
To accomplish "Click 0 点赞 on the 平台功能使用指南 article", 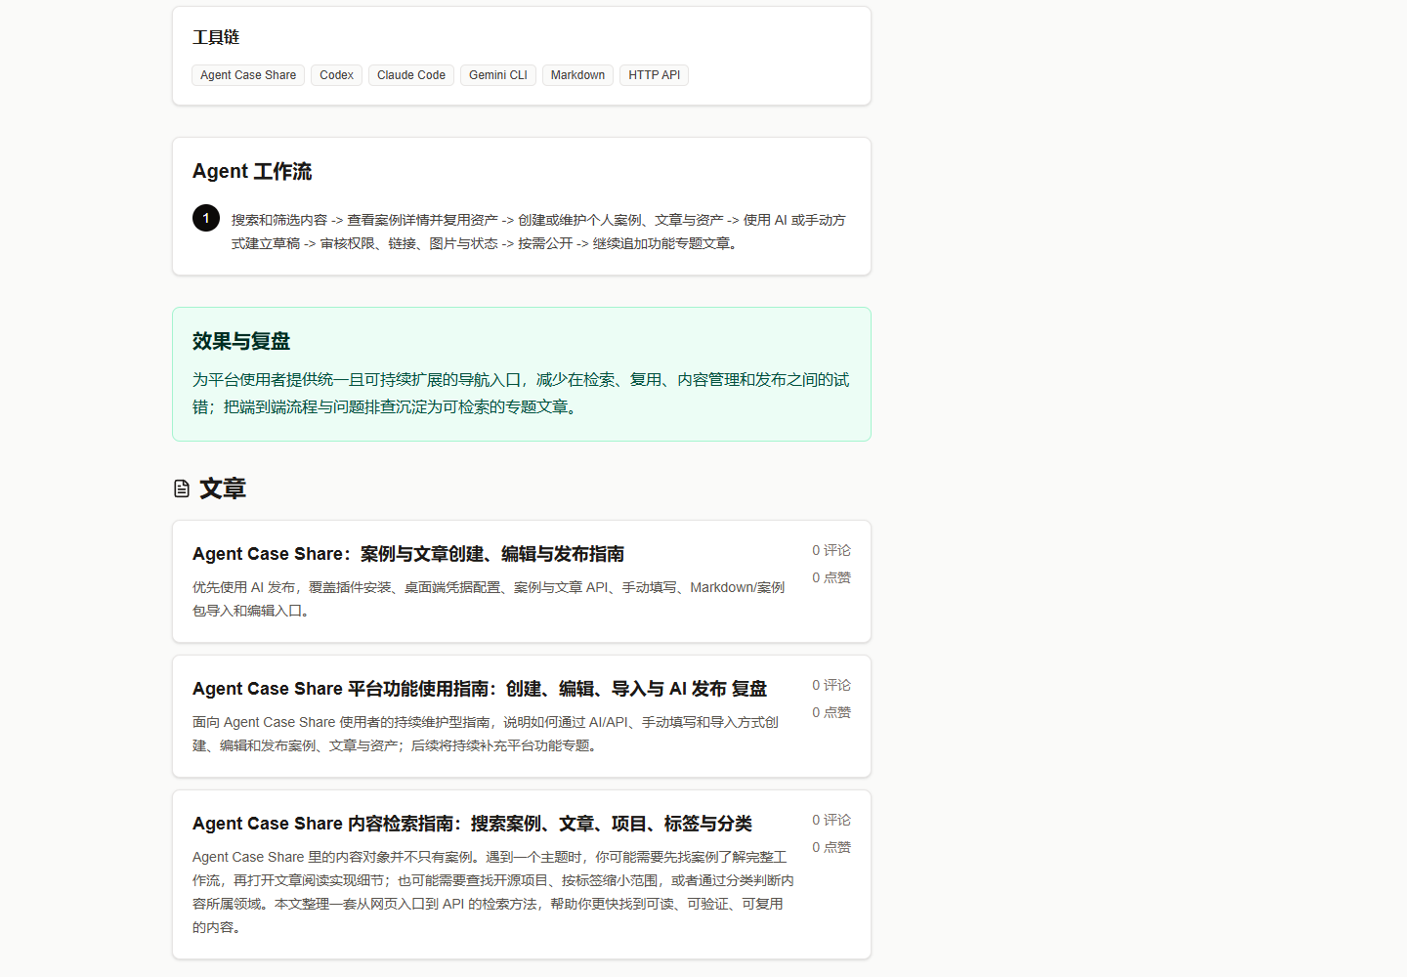I will click(x=831, y=712).
